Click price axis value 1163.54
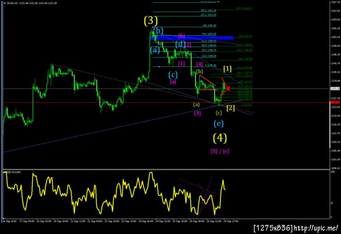Image resolution: width=341 pixels, height=234 pixels. click(334, 11)
